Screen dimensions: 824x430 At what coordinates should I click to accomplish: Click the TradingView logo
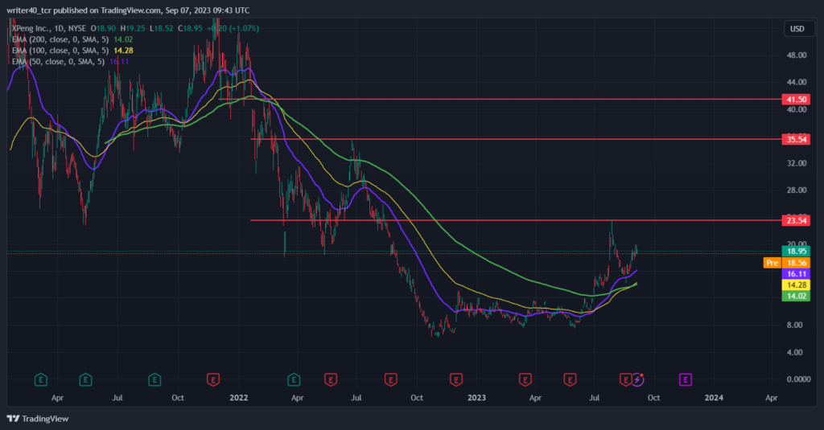(38, 419)
